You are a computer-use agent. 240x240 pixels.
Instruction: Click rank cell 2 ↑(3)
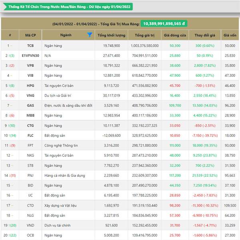pos(10,56)
